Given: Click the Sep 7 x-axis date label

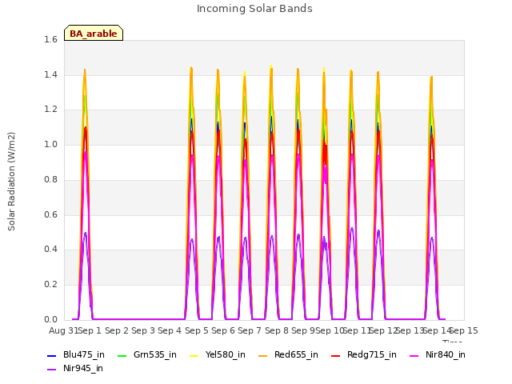Looking at the screenshot, I should (250, 330).
